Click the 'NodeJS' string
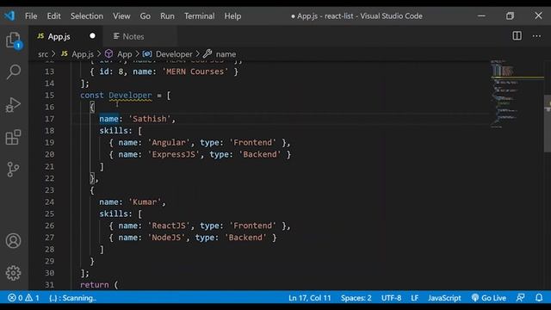 coord(166,238)
